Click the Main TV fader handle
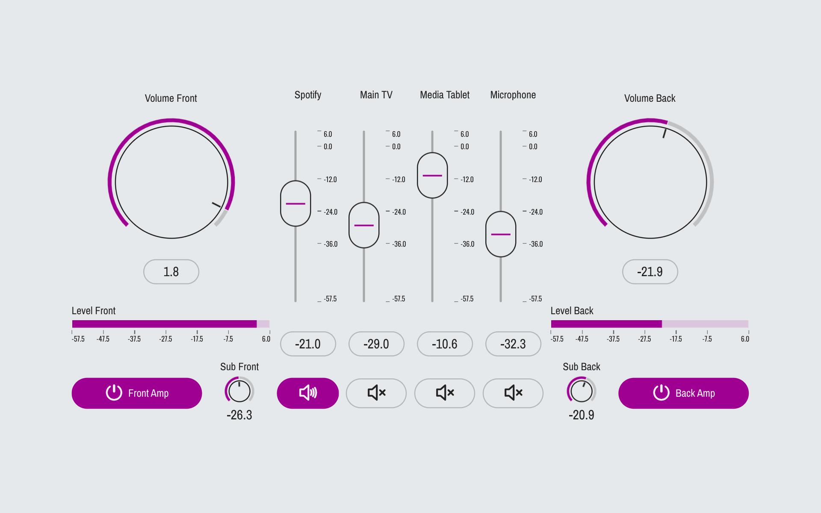The width and height of the screenshot is (821, 513). (364, 225)
